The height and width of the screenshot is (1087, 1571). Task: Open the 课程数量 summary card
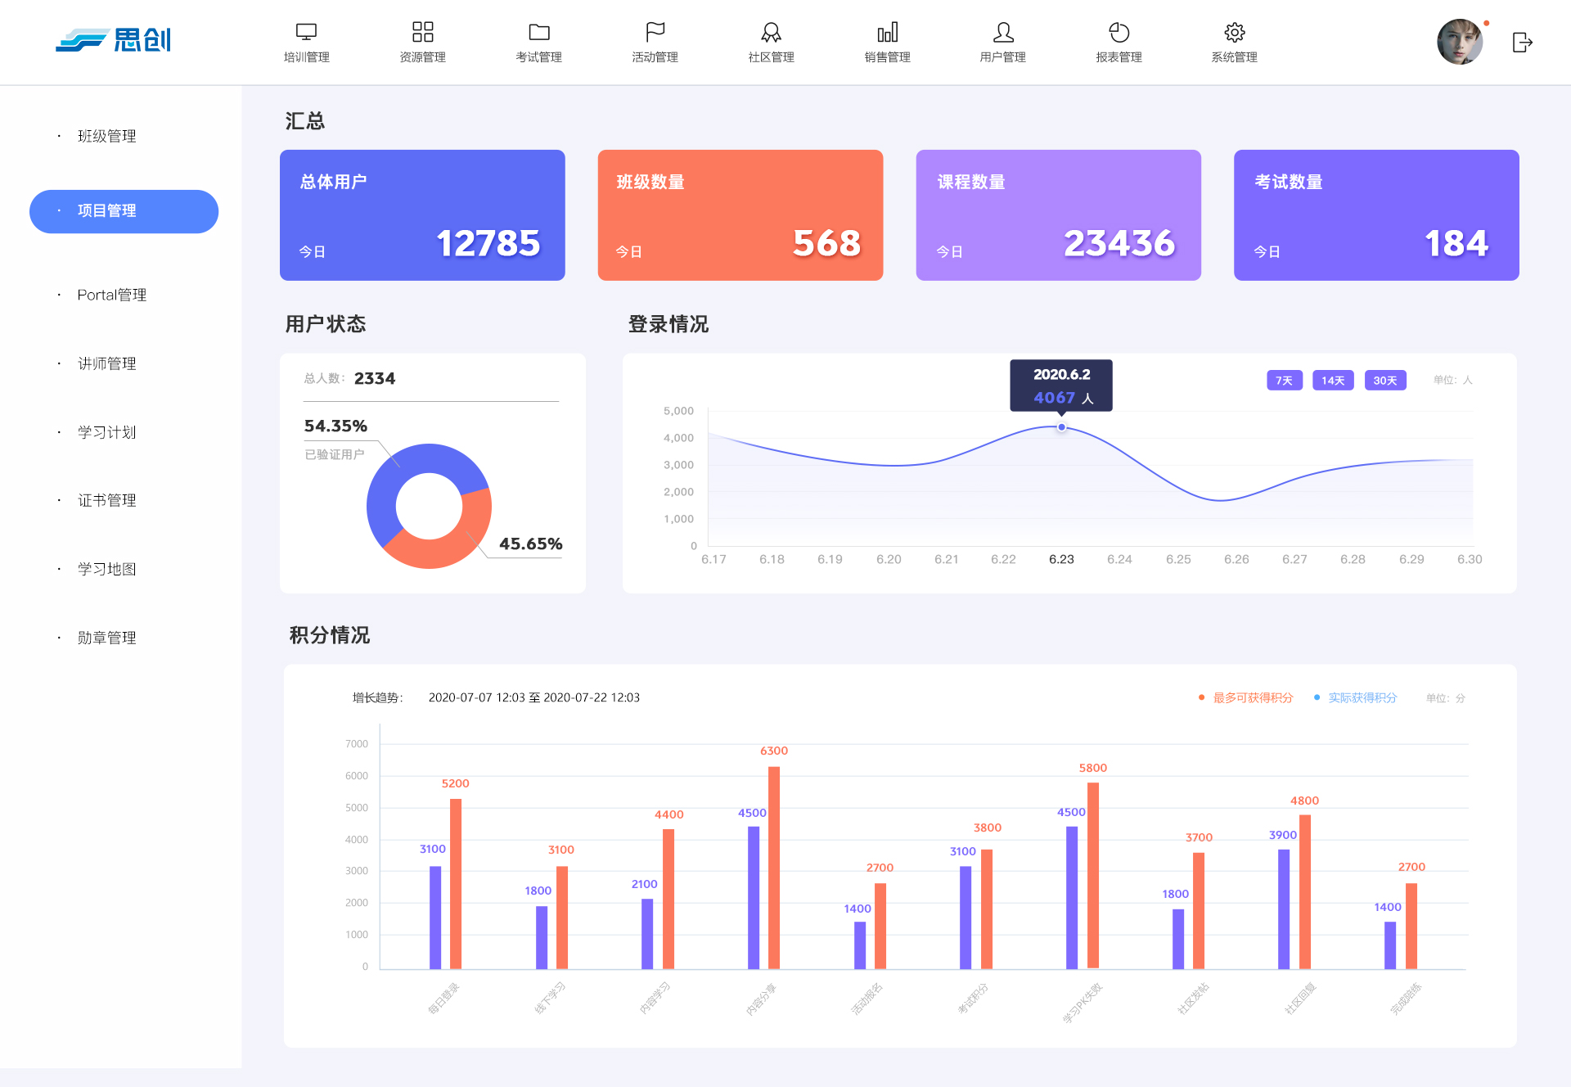tap(1058, 215)
